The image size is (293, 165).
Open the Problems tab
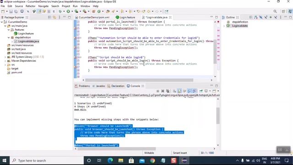82,86
